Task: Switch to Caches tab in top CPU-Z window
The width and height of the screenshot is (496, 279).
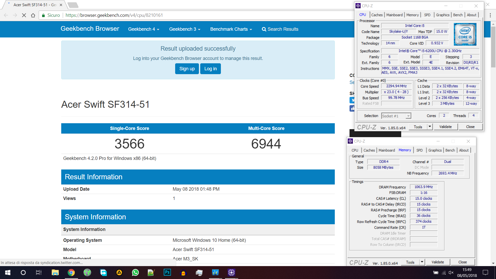Action: click(x=377, y=15)
